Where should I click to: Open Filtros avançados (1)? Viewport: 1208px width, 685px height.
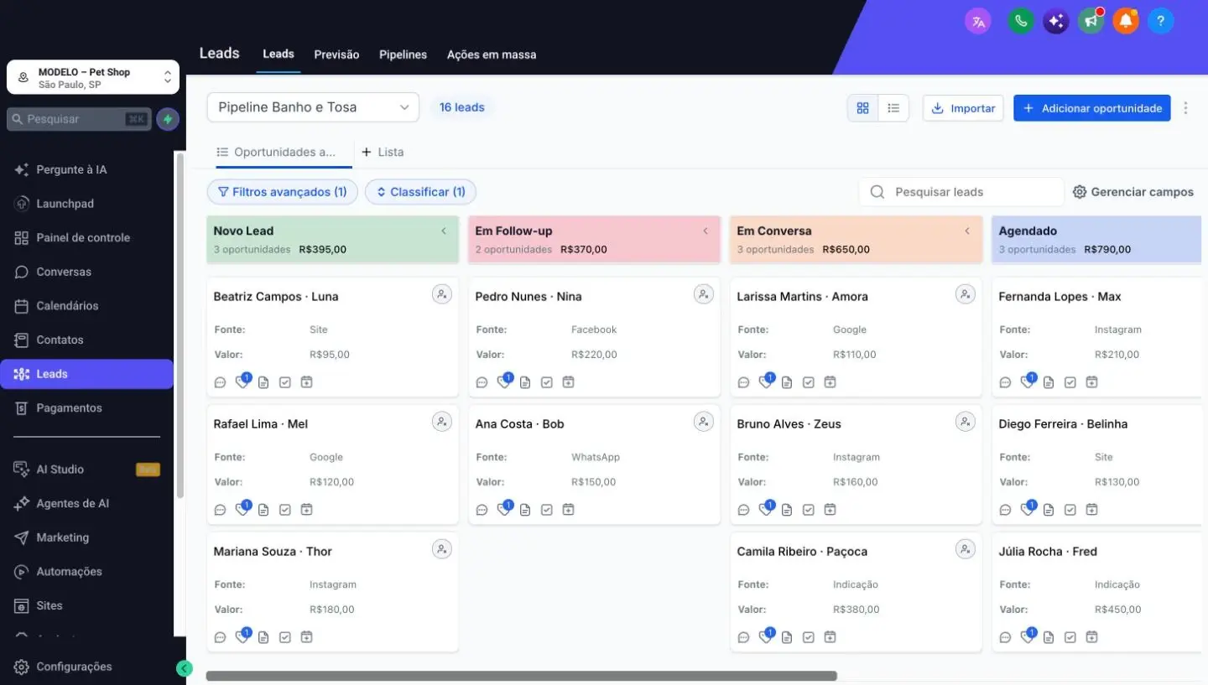coord(282,192)
